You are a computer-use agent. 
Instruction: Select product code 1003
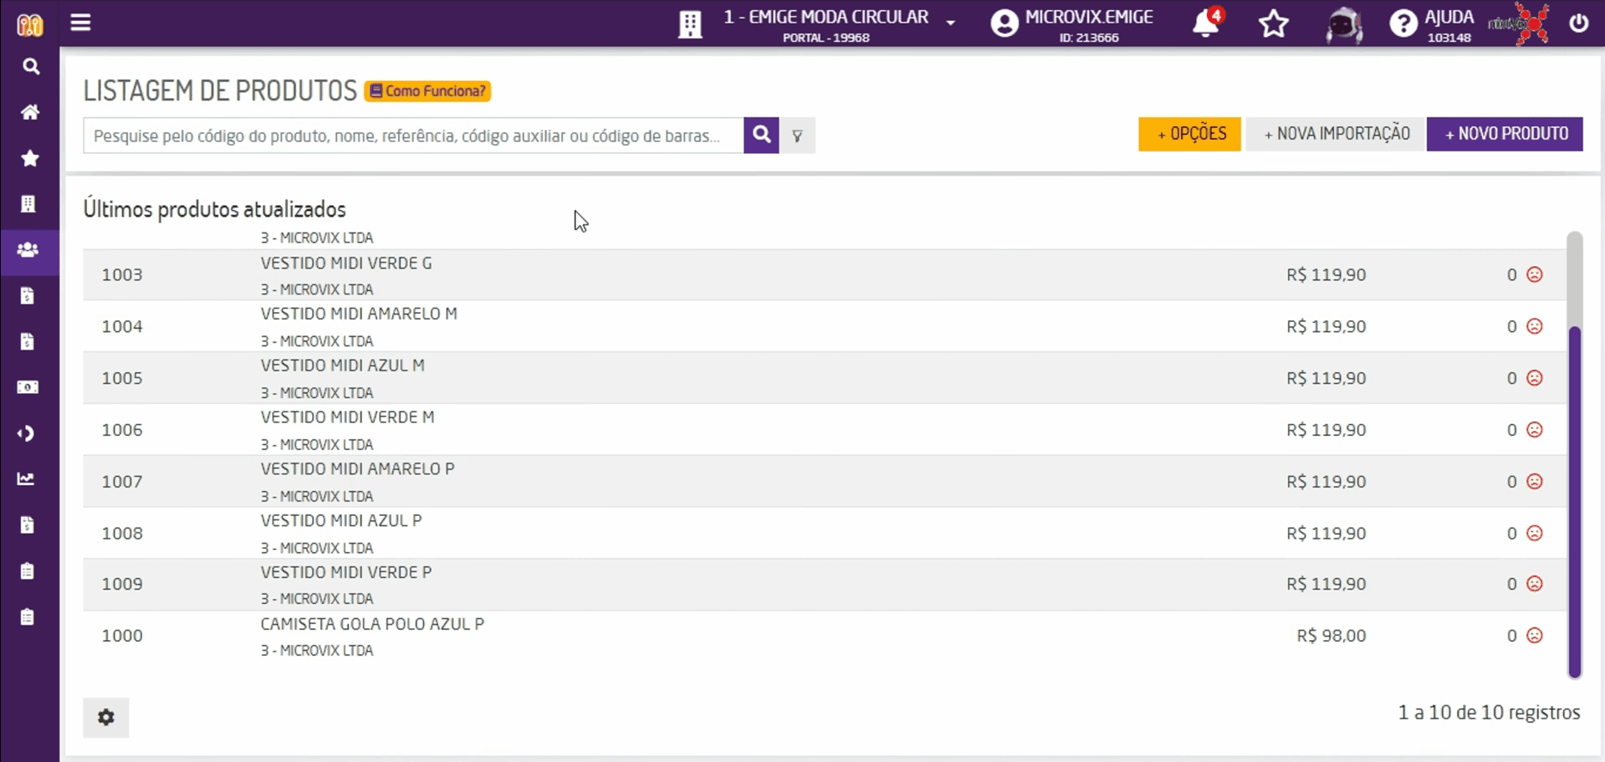(122, 275)
